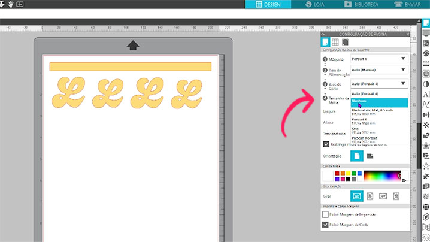This screenshot has height=242, width=430.
Task: Open the Máquina dropdown showing Portrait 4
Action: pyautogui.click(x=378, y=59)
